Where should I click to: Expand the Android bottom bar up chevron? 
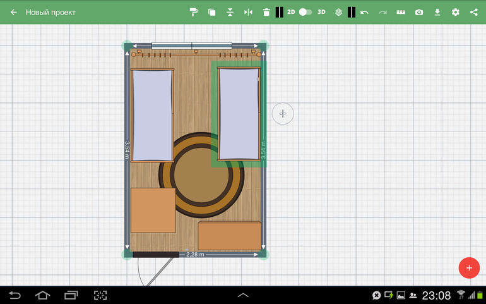coord(243,295)
